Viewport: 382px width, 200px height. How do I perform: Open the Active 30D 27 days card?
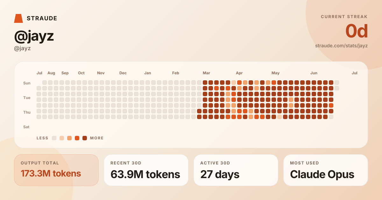click(x=236, y=170)
